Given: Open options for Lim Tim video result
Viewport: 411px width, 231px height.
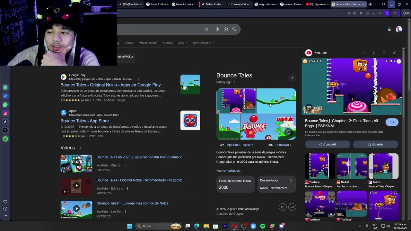Looking at the screenshot, I should 126,212.
